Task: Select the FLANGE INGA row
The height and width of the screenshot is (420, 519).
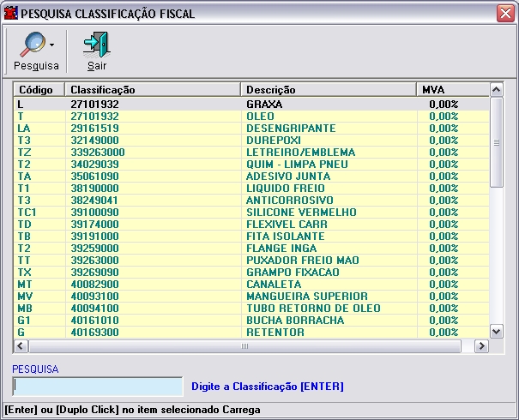Action: (251, 248)
